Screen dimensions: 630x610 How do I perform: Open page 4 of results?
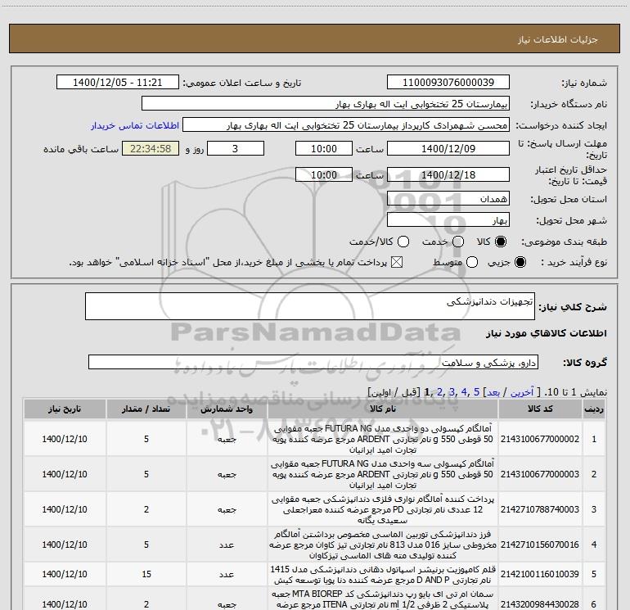464,392
